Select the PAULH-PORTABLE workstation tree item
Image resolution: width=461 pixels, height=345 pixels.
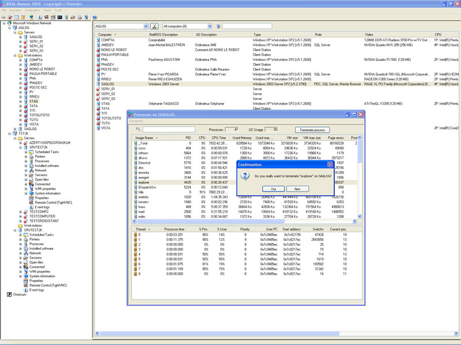(43, 74)
